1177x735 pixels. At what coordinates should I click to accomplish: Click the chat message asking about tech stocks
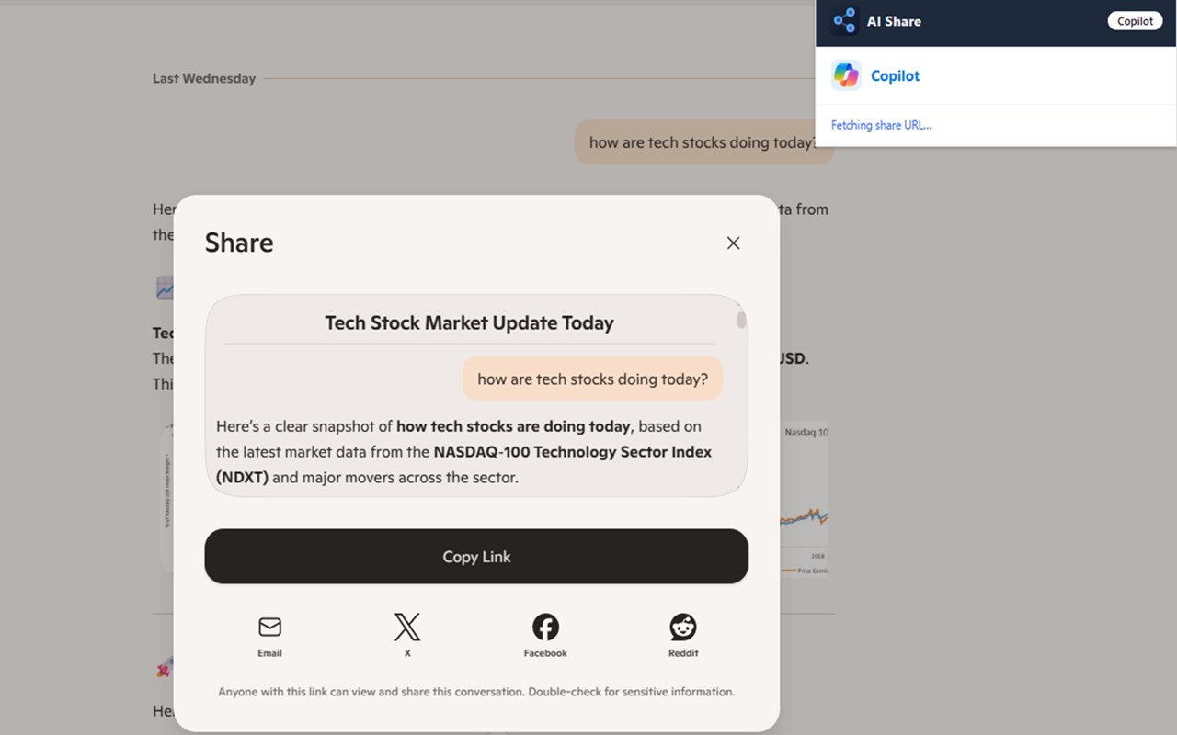[x=704, y=141]
